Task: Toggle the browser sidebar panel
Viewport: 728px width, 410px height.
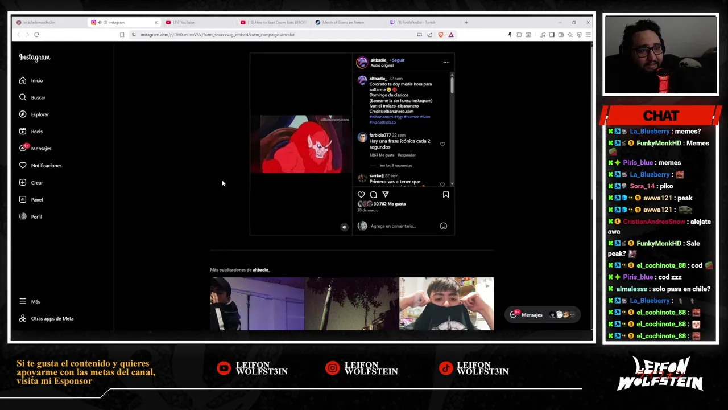Action: pos(552,35)
